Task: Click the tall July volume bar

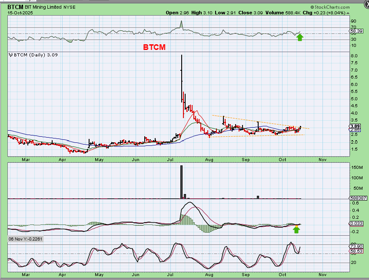Action: (181, 182)
